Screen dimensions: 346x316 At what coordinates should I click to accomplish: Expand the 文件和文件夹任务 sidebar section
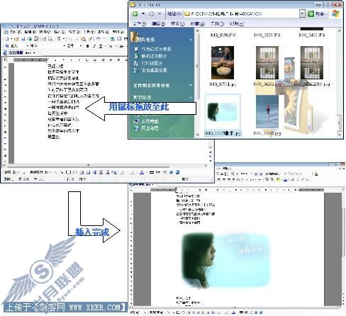(x=191, y=85)
